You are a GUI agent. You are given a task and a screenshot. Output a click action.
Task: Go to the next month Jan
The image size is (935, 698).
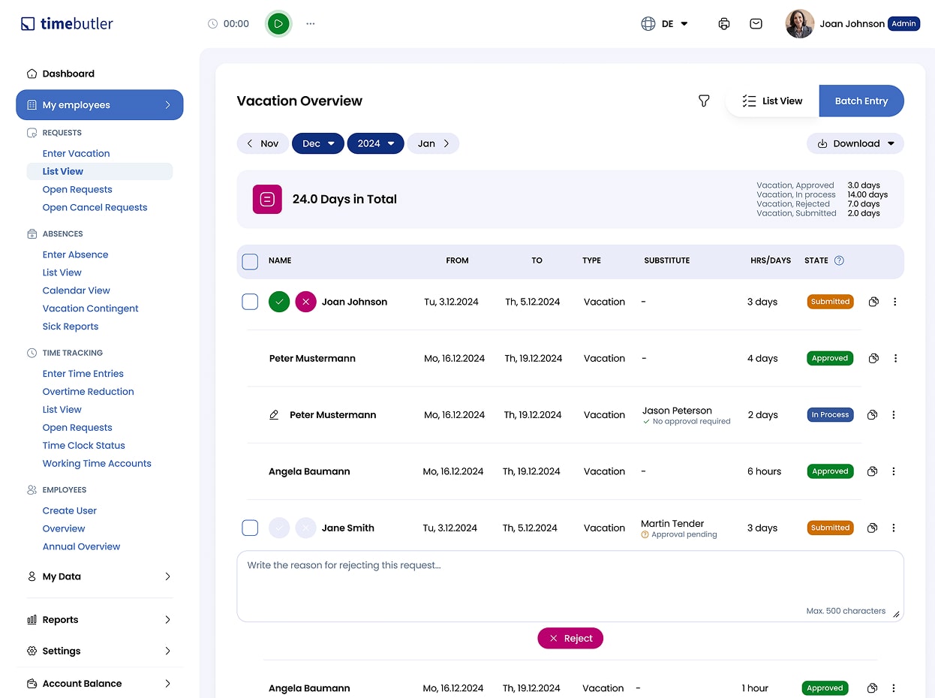tap(434, 143)
